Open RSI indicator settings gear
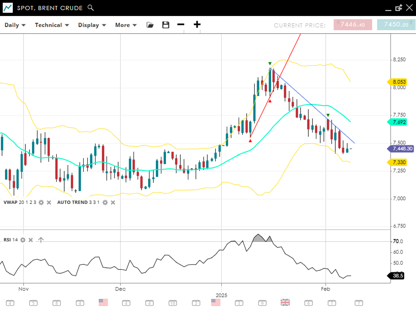Screen dimensions: 416x309 click(x=23, y=240)
